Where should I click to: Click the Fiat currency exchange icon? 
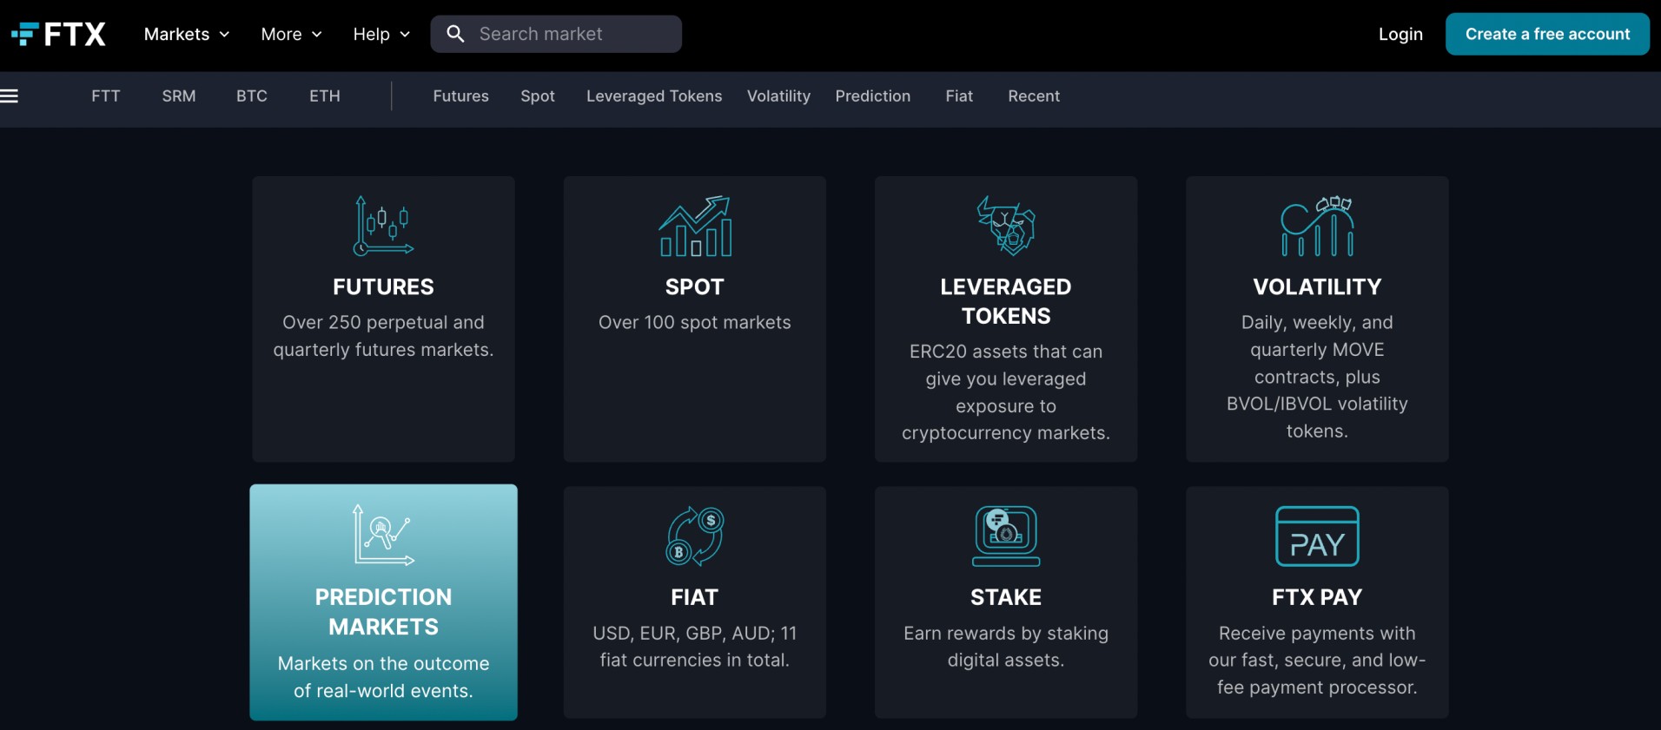[695, 536]
